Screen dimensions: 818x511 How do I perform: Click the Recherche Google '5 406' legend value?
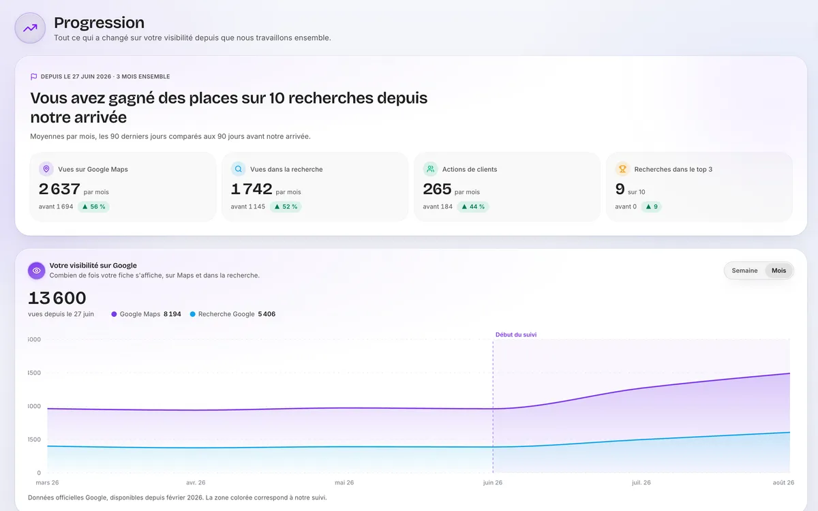pyautogui.click(x=267, y=314)
